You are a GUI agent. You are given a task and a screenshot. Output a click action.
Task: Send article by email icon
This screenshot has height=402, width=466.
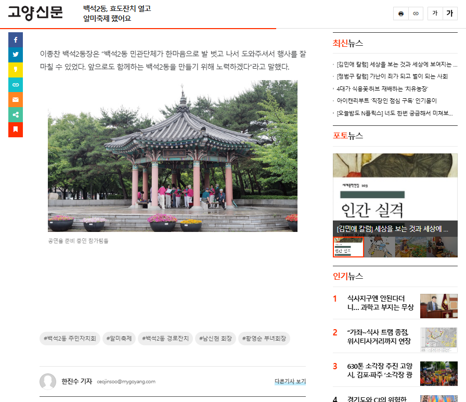click(16, 99)
